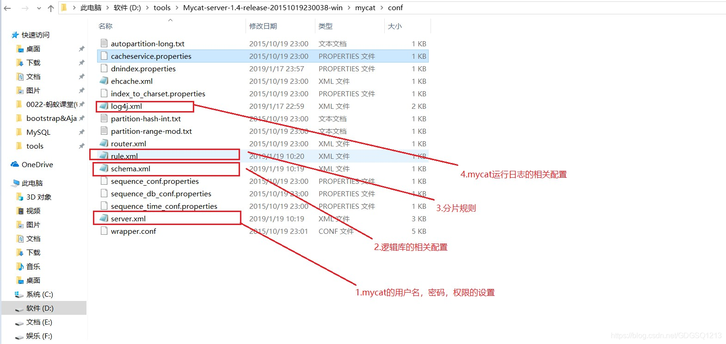Screen dimensions: 726x344
Task: Select the sequence_db_conf.properties file icon
Action: point(104,194)
